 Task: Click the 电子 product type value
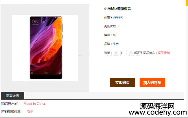(30, 111)
